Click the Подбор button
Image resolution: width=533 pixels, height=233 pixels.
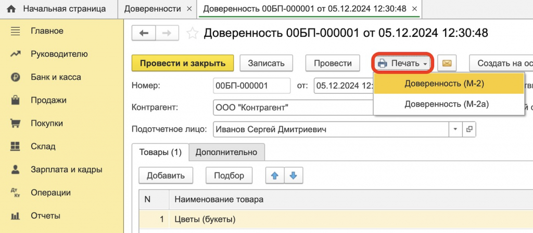(229, 176)
